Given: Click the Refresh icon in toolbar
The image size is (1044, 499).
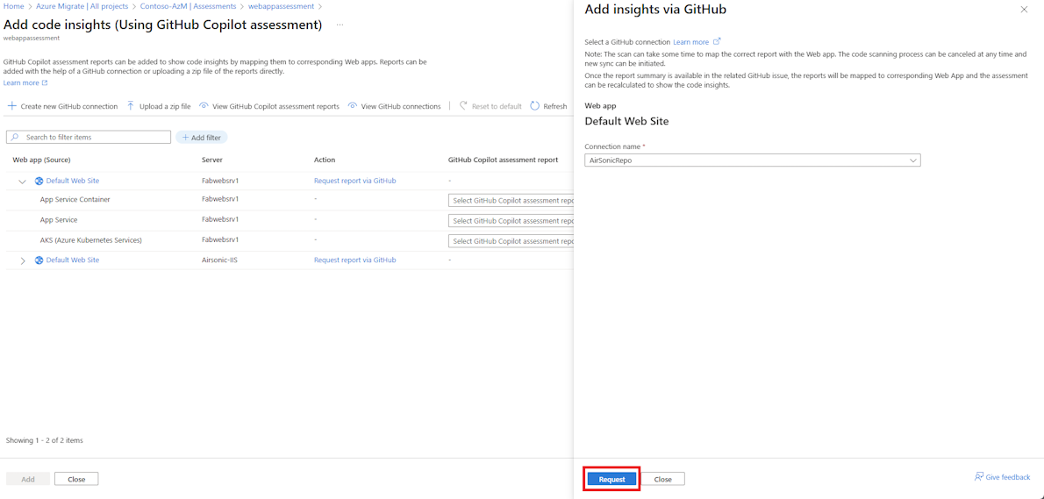Looking at the screenshot, I should coord(534,106).
